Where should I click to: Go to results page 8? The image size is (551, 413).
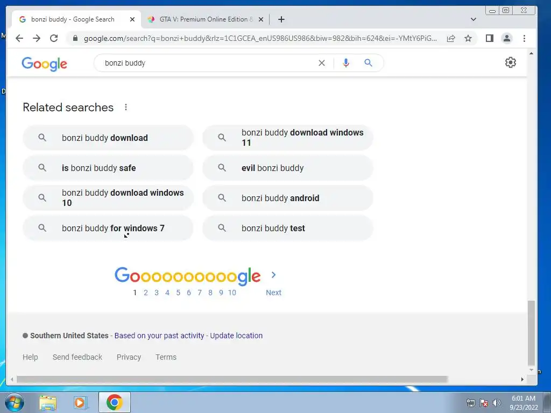click(x=210, y=293)
